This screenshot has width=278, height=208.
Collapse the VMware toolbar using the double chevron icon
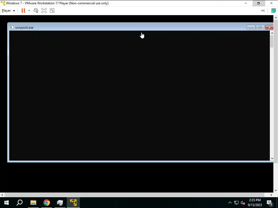tap(263, 11)
